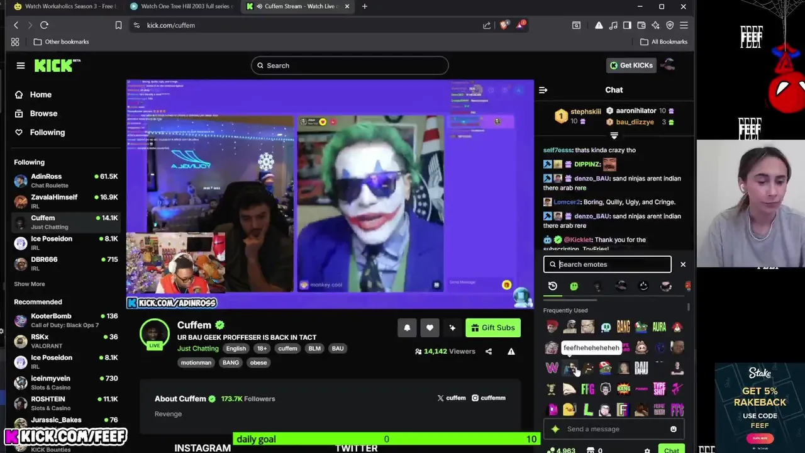This screenshot has width=805, height=453.
Task: Open chat settings gear
Action: click(647, 450)
